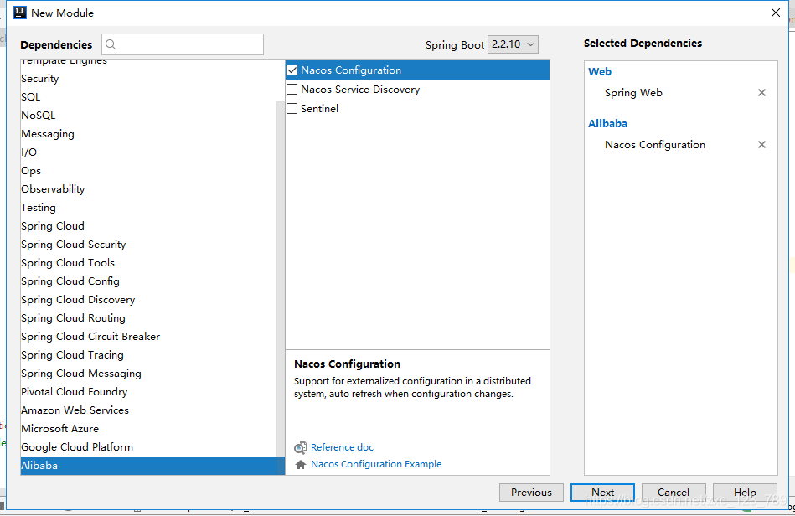Click the home icon beside Nacos Configuration Example
795x516 pixels.
point(301,464)
